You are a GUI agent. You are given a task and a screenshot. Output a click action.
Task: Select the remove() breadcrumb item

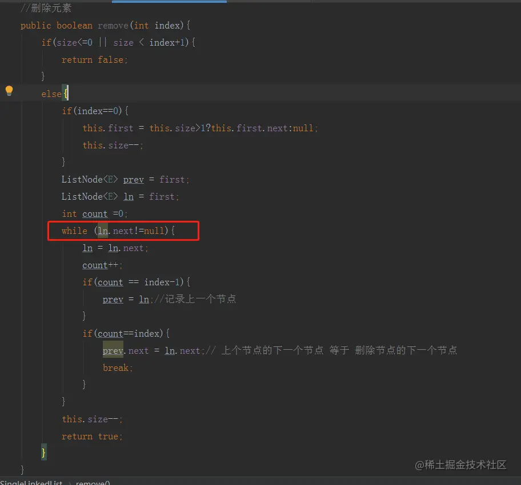[x=93, y=482]
